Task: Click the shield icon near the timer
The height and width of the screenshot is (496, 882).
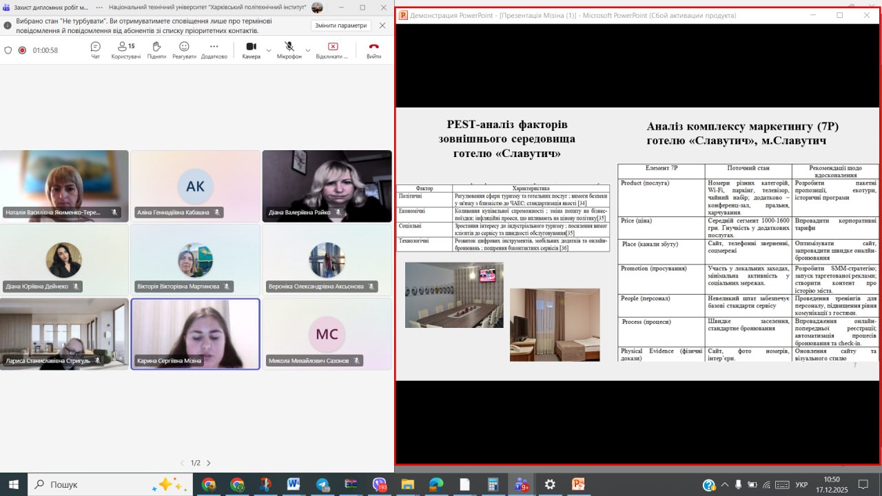Action: point(8,50)
